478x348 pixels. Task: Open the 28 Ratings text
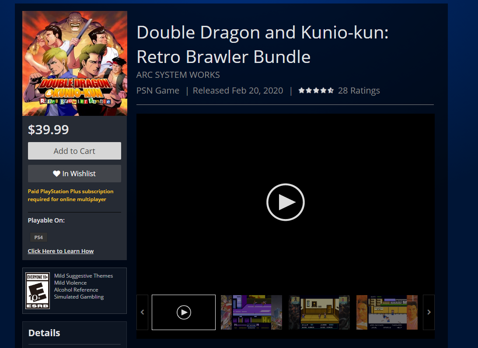359,90
